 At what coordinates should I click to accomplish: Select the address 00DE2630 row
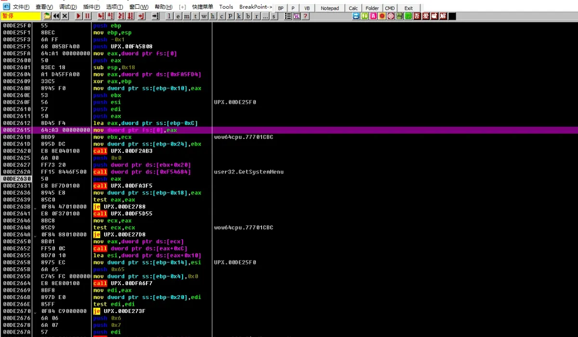click(x=17, y=179)
